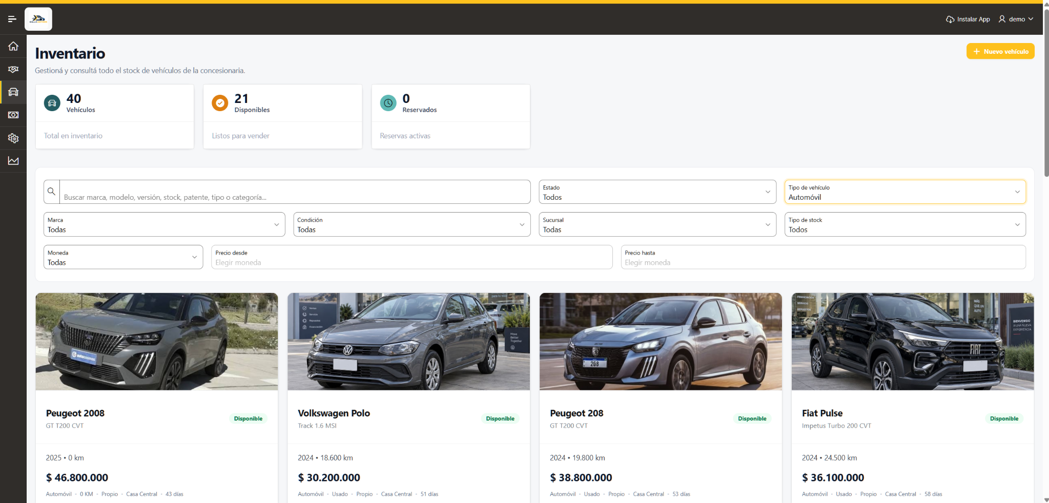
Task: Click the Disponible badge on Peugeot 208
Action: click(752, 418)
